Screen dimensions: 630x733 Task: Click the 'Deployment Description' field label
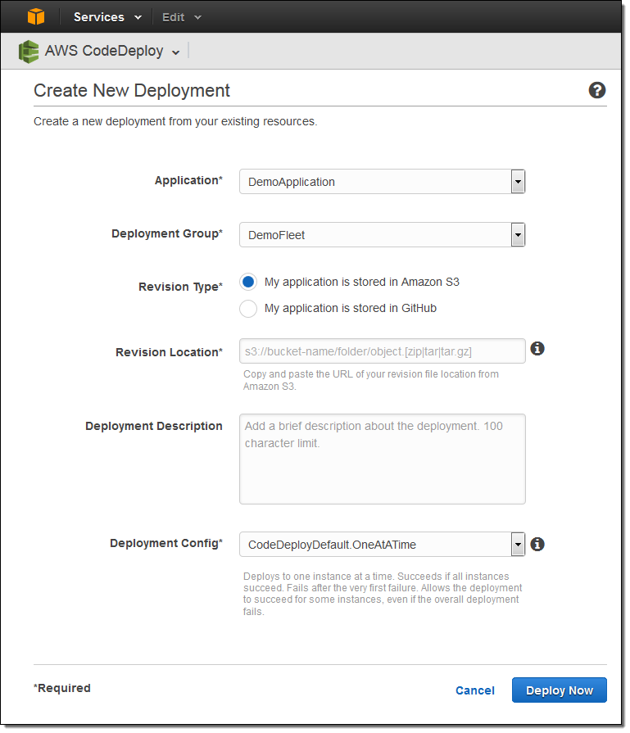click(153, 426)
